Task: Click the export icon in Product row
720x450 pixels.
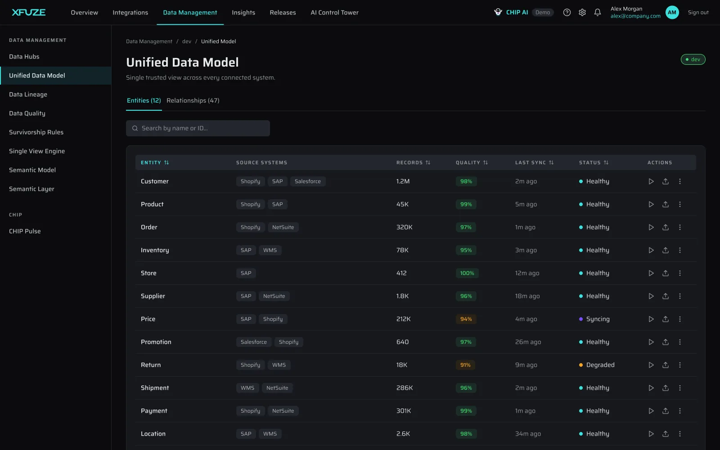Action: click(666, 204)
